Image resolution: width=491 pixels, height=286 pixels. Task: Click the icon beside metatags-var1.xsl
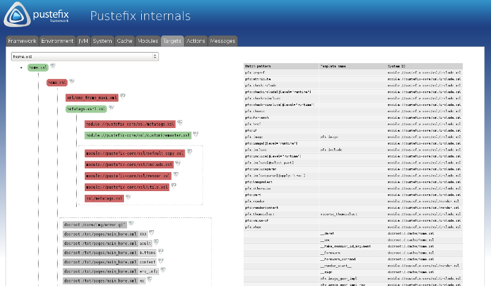[112, 108]
